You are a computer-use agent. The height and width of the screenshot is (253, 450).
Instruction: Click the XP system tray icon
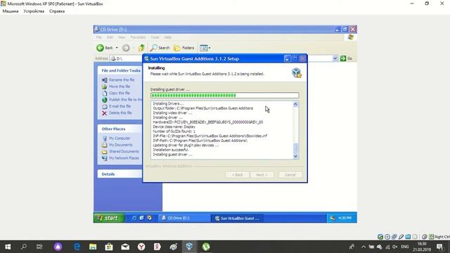point(333,219)
